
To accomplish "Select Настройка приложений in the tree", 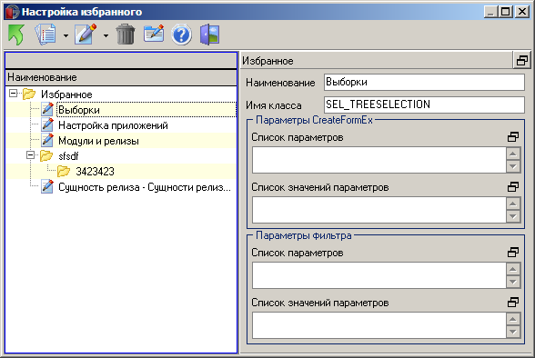I will [113, 125].
